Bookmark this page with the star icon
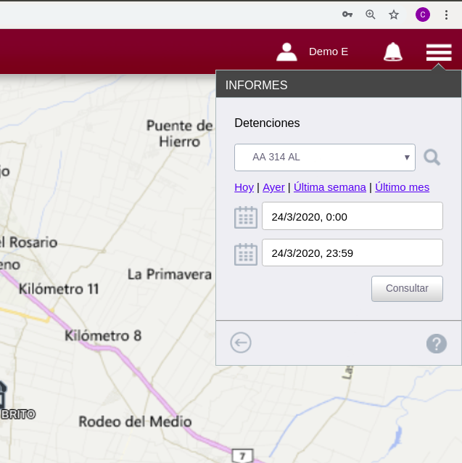Screen dimensions: 462x463 point(394,15)
